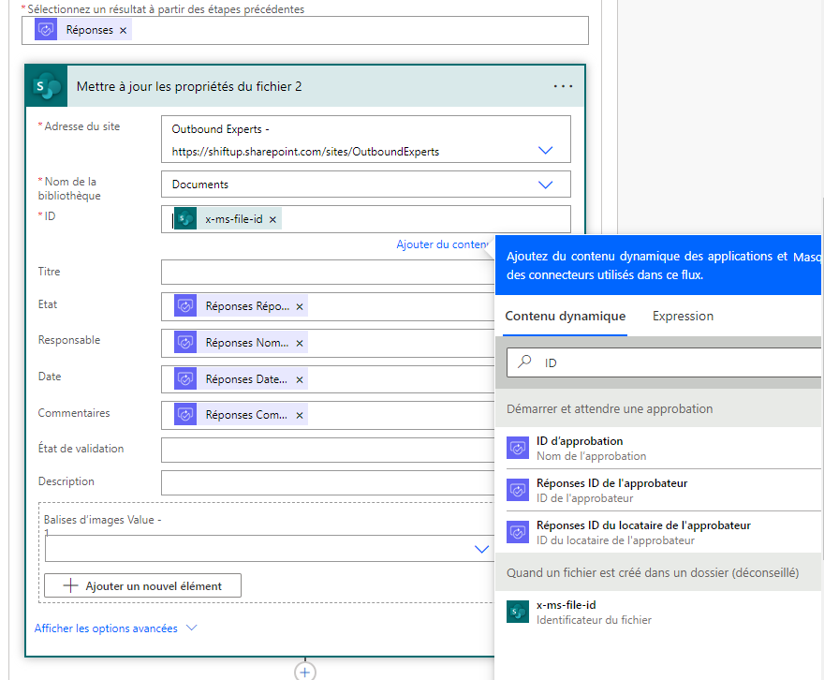Click the approval icon on the Réponses token
Image resolution: width=824 pixels, height=680 pixels.
pyautogui.click(x=46, y=29)
